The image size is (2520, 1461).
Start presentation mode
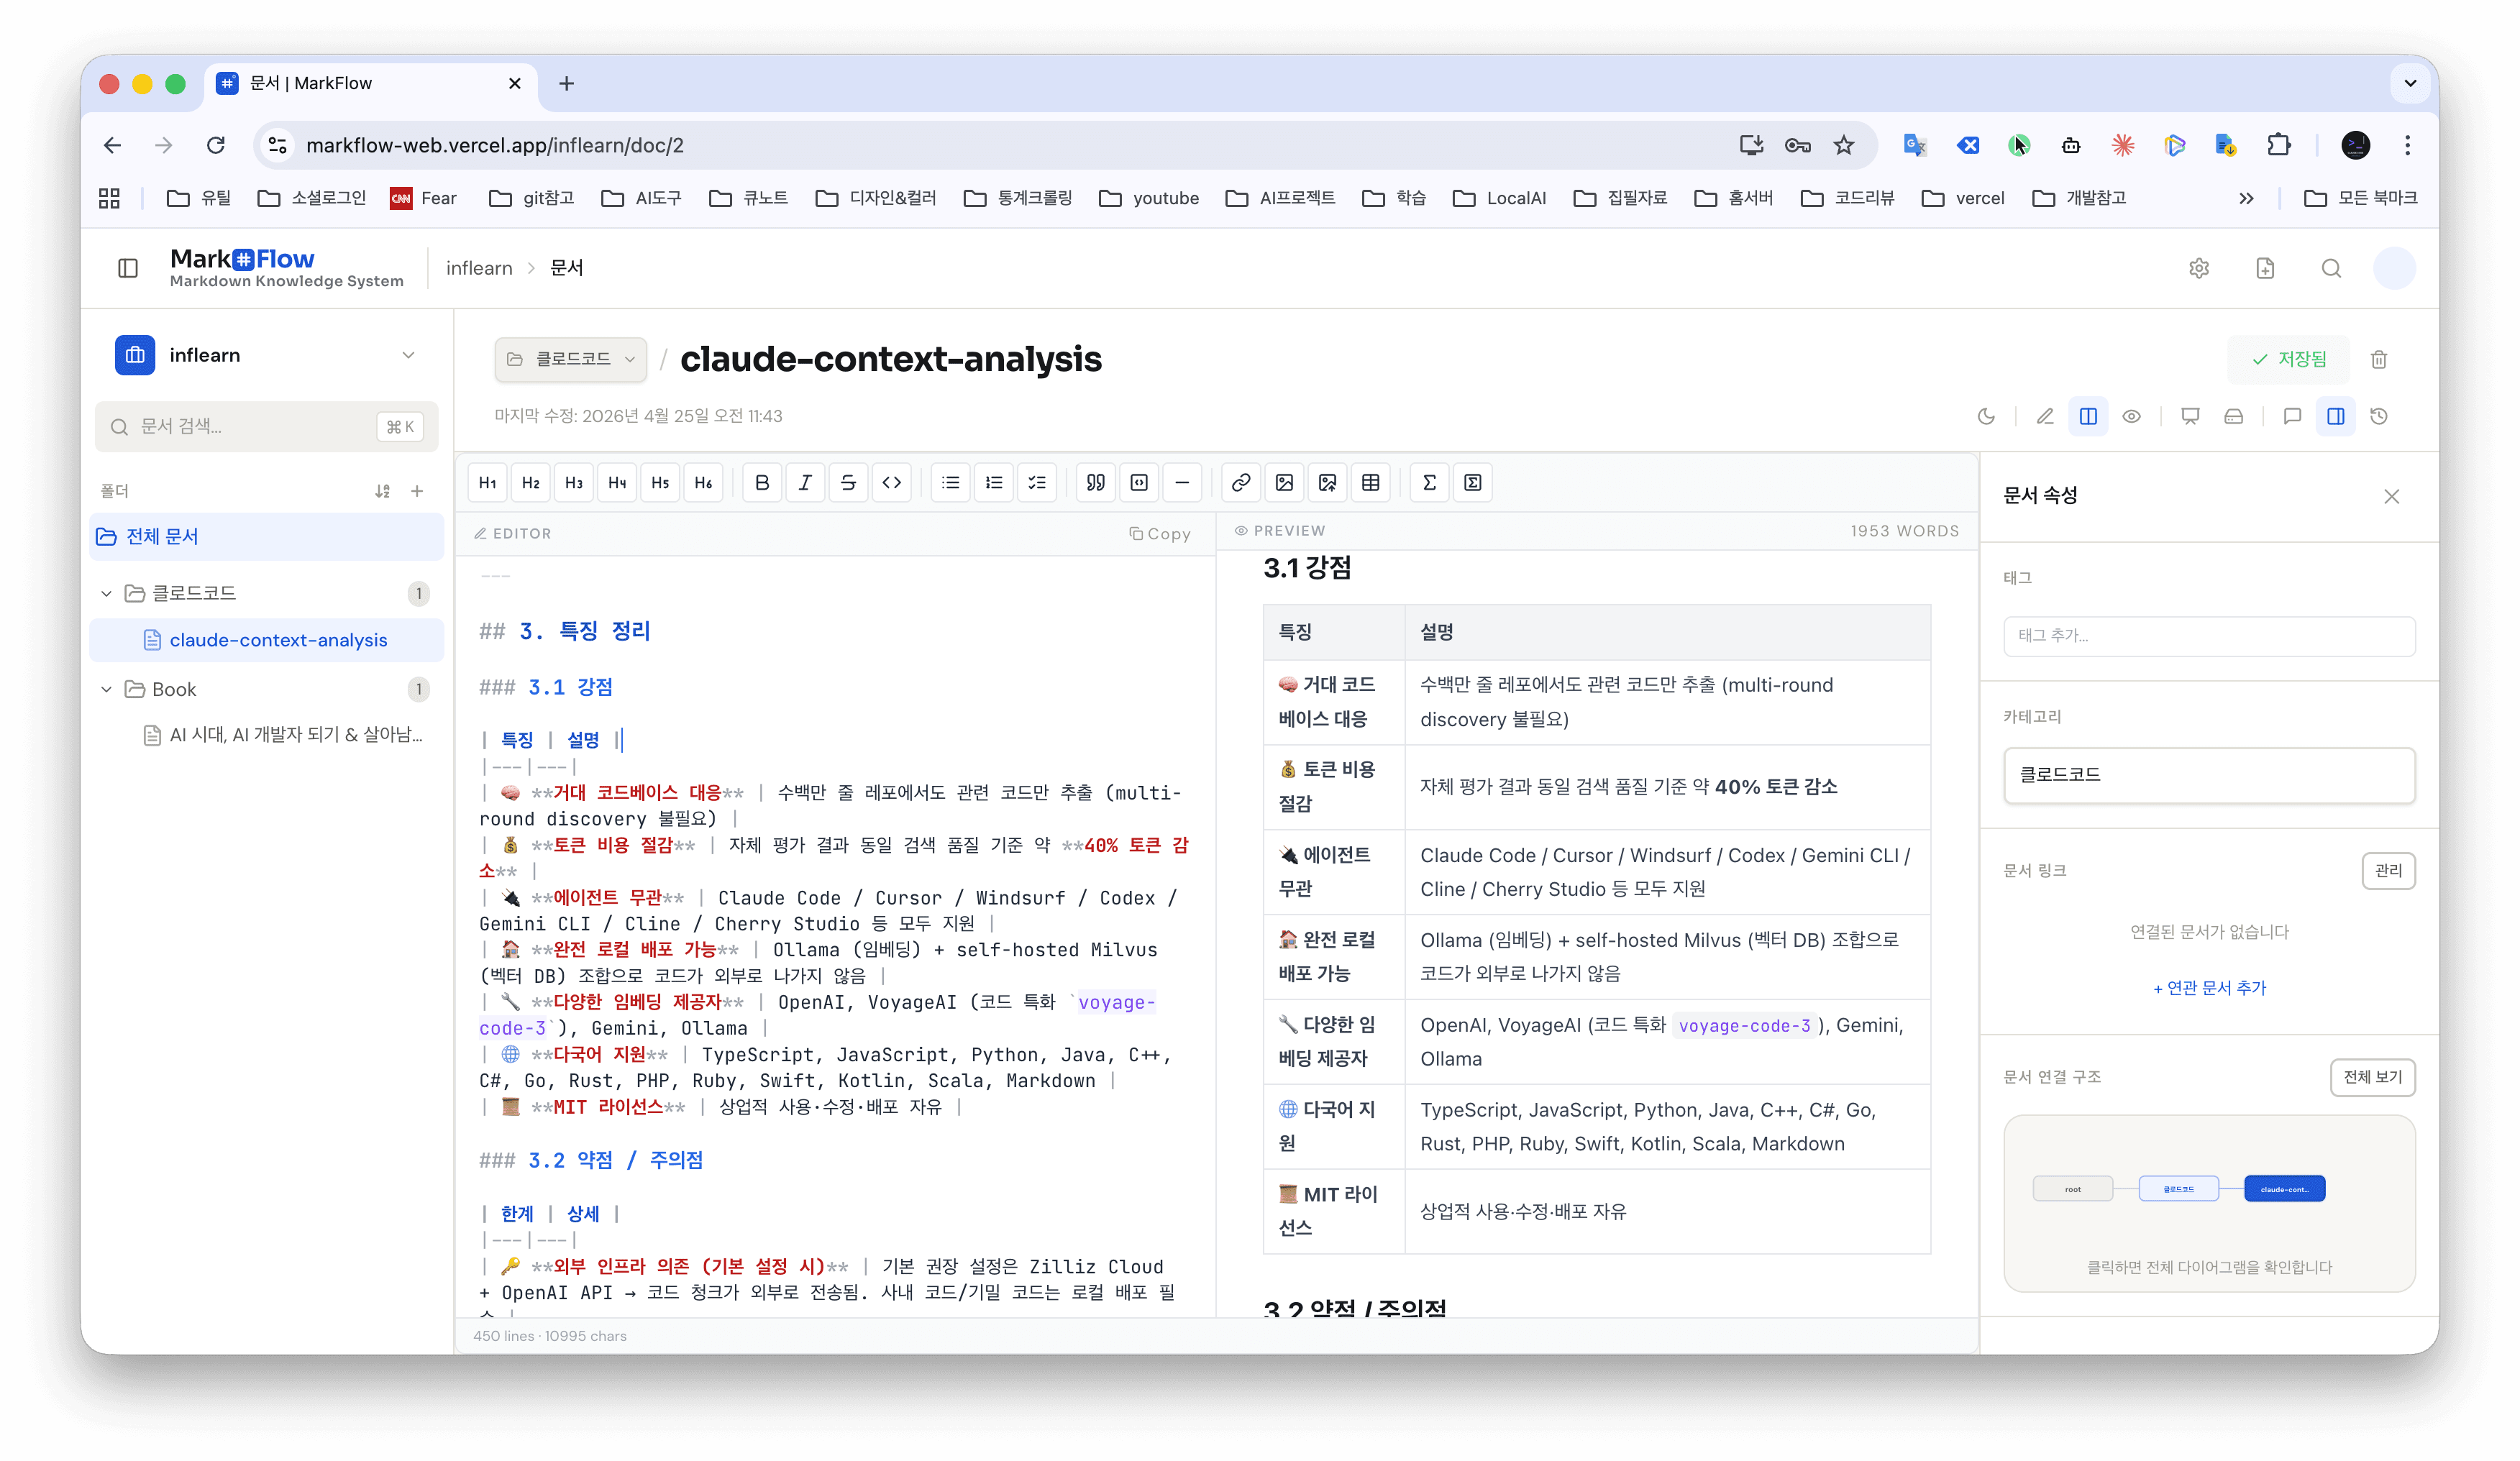pyautogui.click(x=2190, y=416)
